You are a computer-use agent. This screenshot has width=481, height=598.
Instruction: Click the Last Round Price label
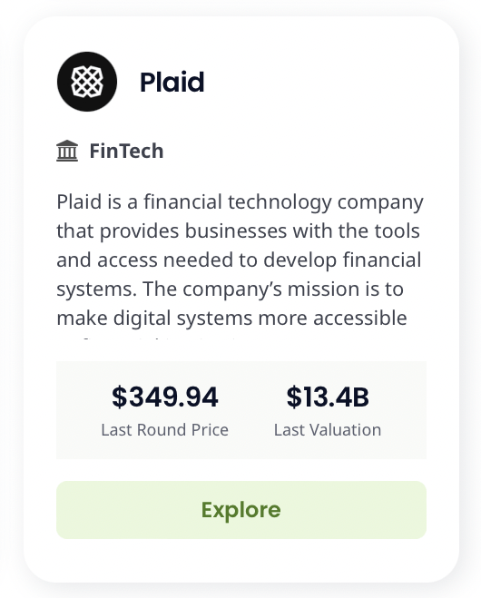tap(165, 430)
